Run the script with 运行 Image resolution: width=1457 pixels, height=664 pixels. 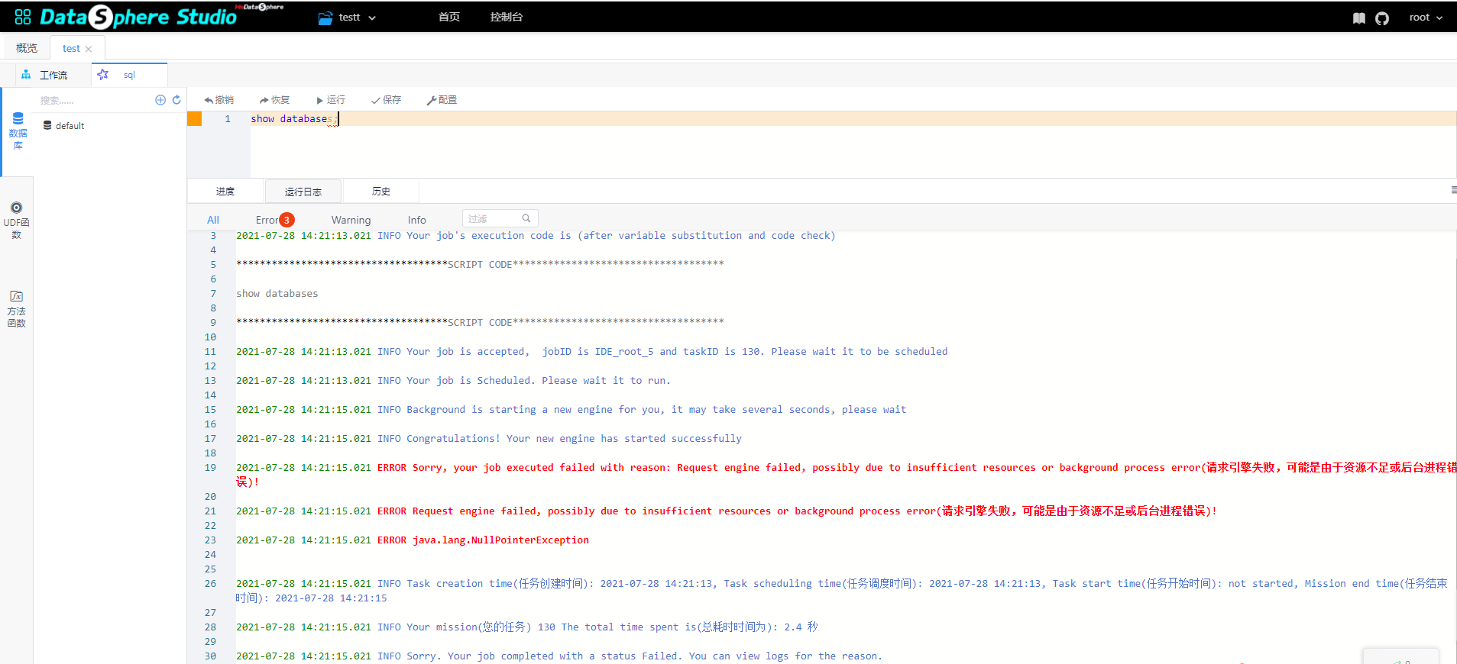(331, 100)
